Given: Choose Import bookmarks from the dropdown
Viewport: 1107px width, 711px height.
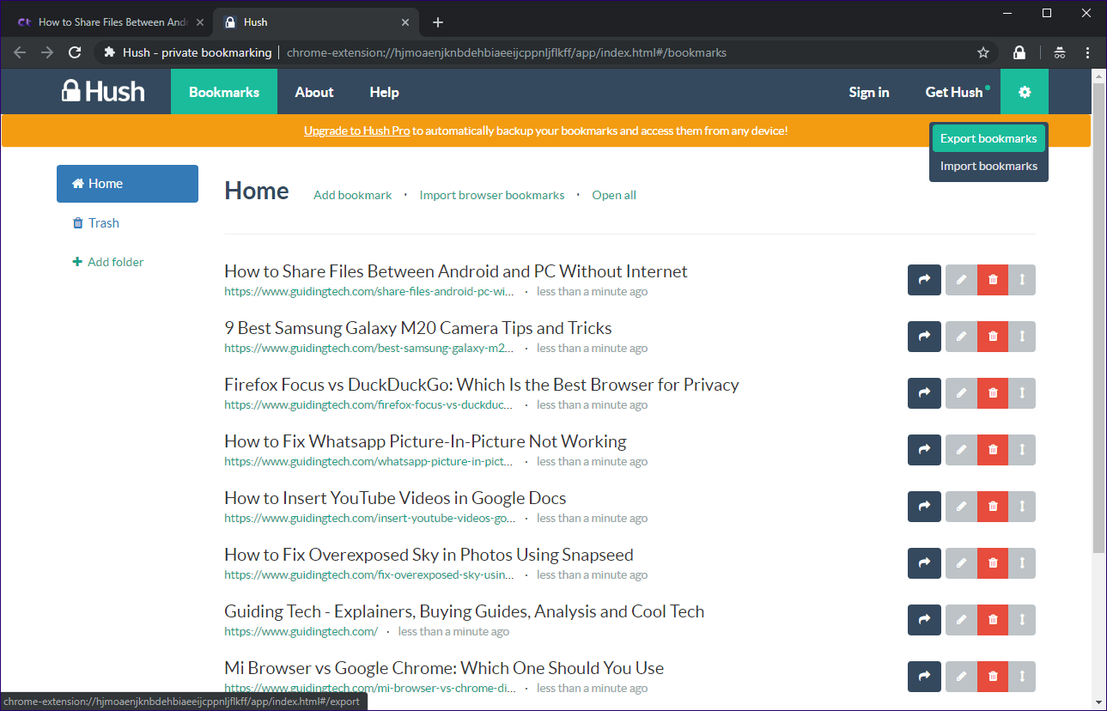Looking at the screenshot, I should click(x=988, y=166).
